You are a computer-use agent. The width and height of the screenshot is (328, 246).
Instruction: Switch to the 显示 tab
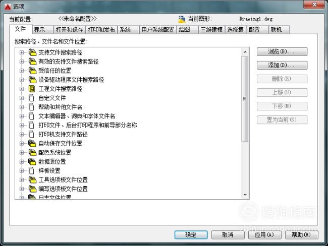[x=43, y=30]
